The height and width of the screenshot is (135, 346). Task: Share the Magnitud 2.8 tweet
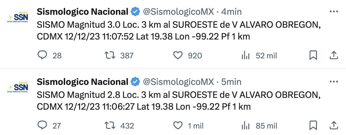point(333,126)
